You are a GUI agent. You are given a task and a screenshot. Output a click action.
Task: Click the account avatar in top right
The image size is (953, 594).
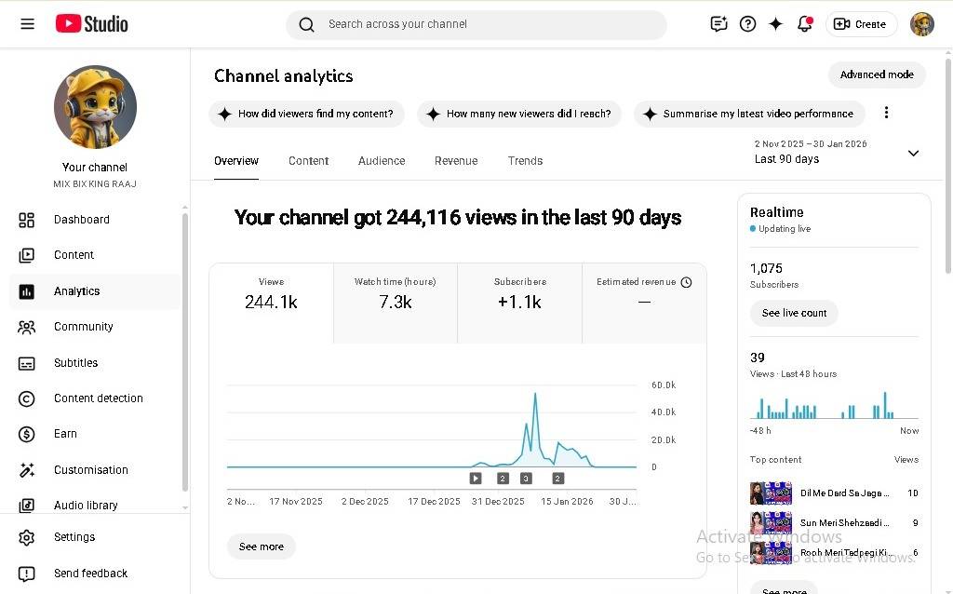(x=921, y=24)
